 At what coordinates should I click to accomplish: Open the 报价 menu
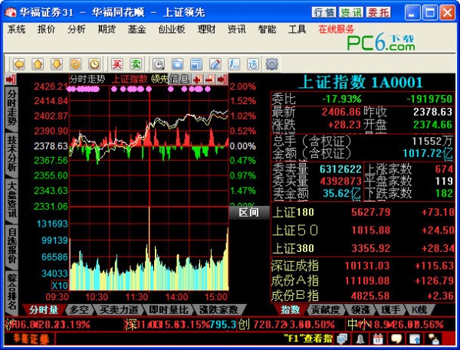click(x=46, y=29)
